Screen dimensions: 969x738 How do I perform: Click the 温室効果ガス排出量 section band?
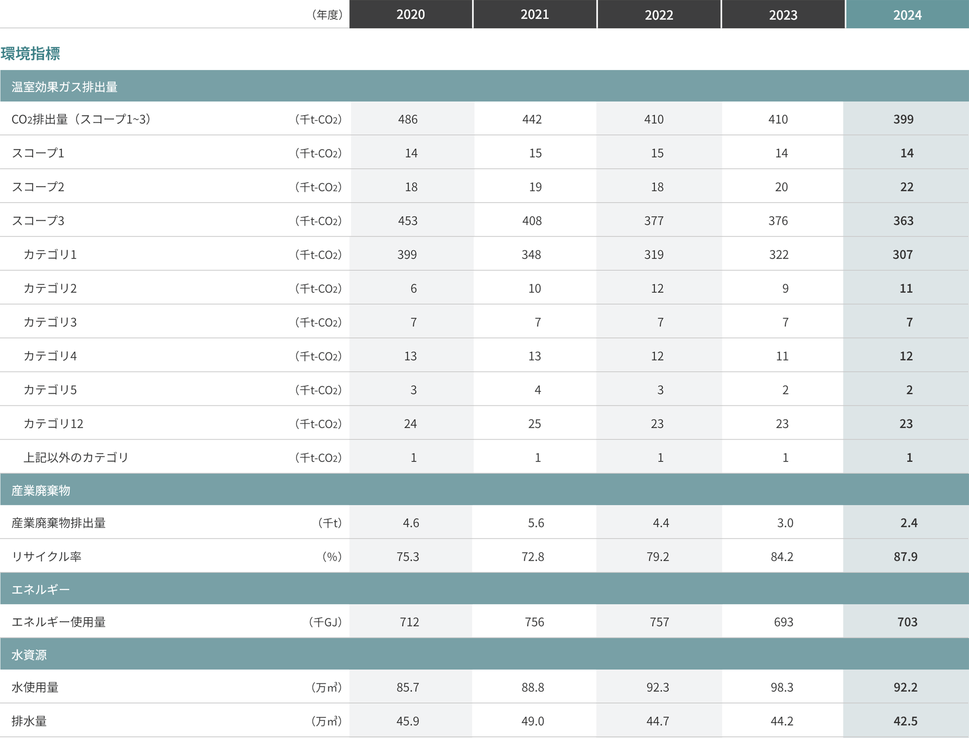(484, 86)
